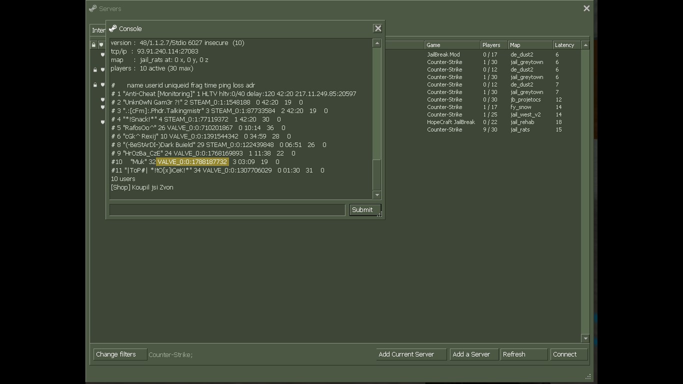The height and width of the screenshot is (384, 683).
Task: Click the Steam logo in Servers title bar
Action: pyautogui.click(x=92, y=8)
